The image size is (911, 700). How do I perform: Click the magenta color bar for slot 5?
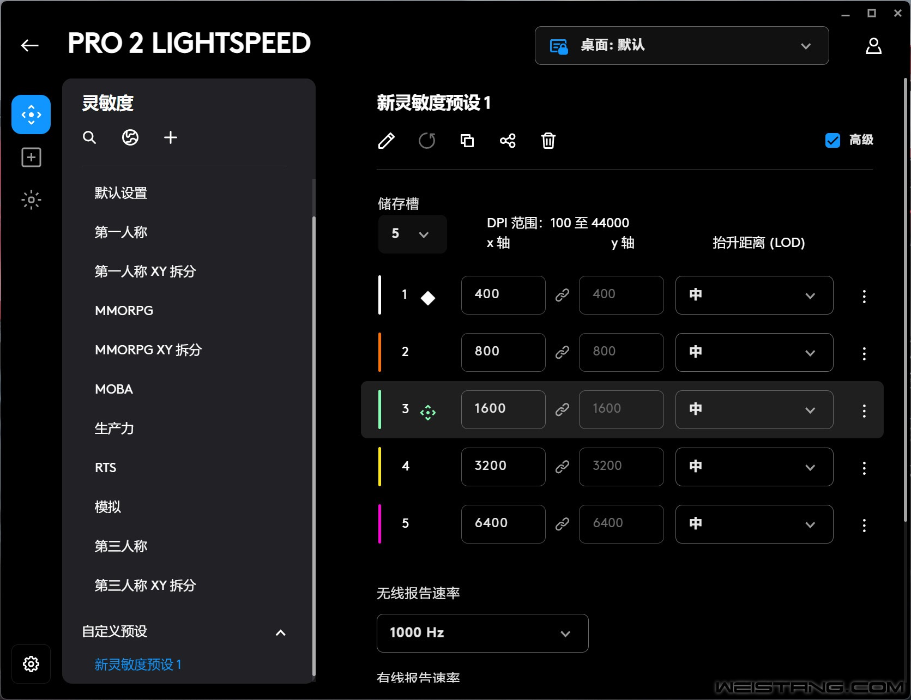coord(379,524)
